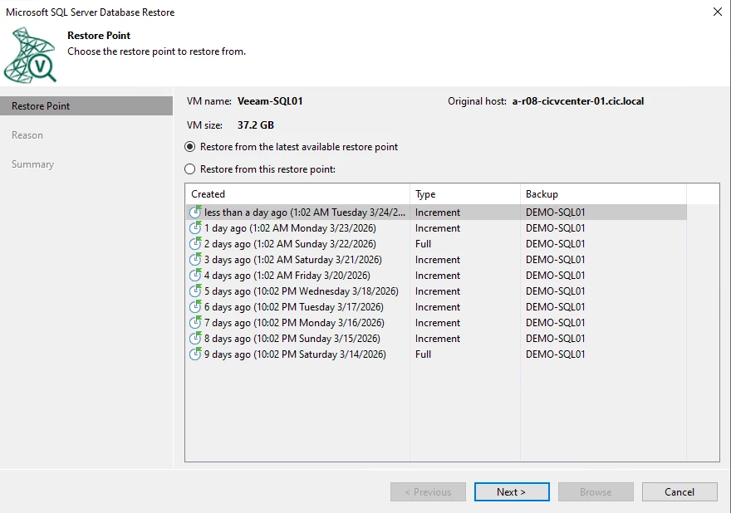This screenshot has width=731, height=513.
Task: Select the less than a day ago restore point
Action: (x=436, y=212)
